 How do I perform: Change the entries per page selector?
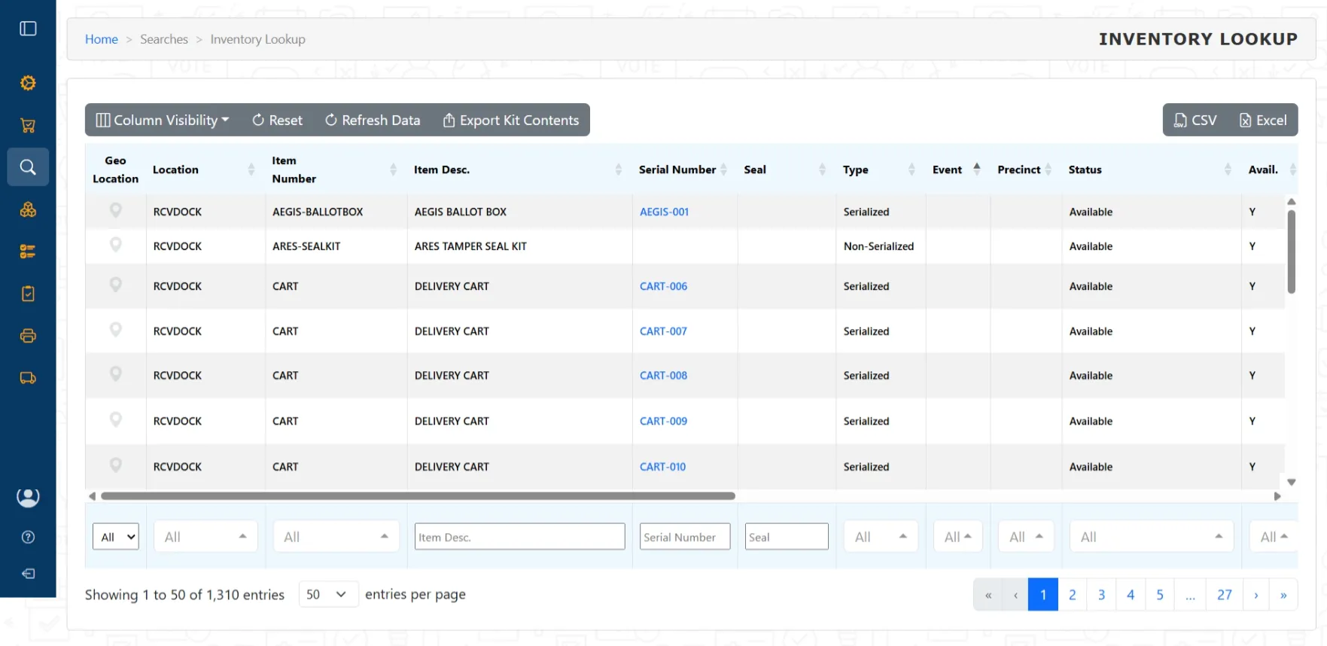tap(328, 595)
